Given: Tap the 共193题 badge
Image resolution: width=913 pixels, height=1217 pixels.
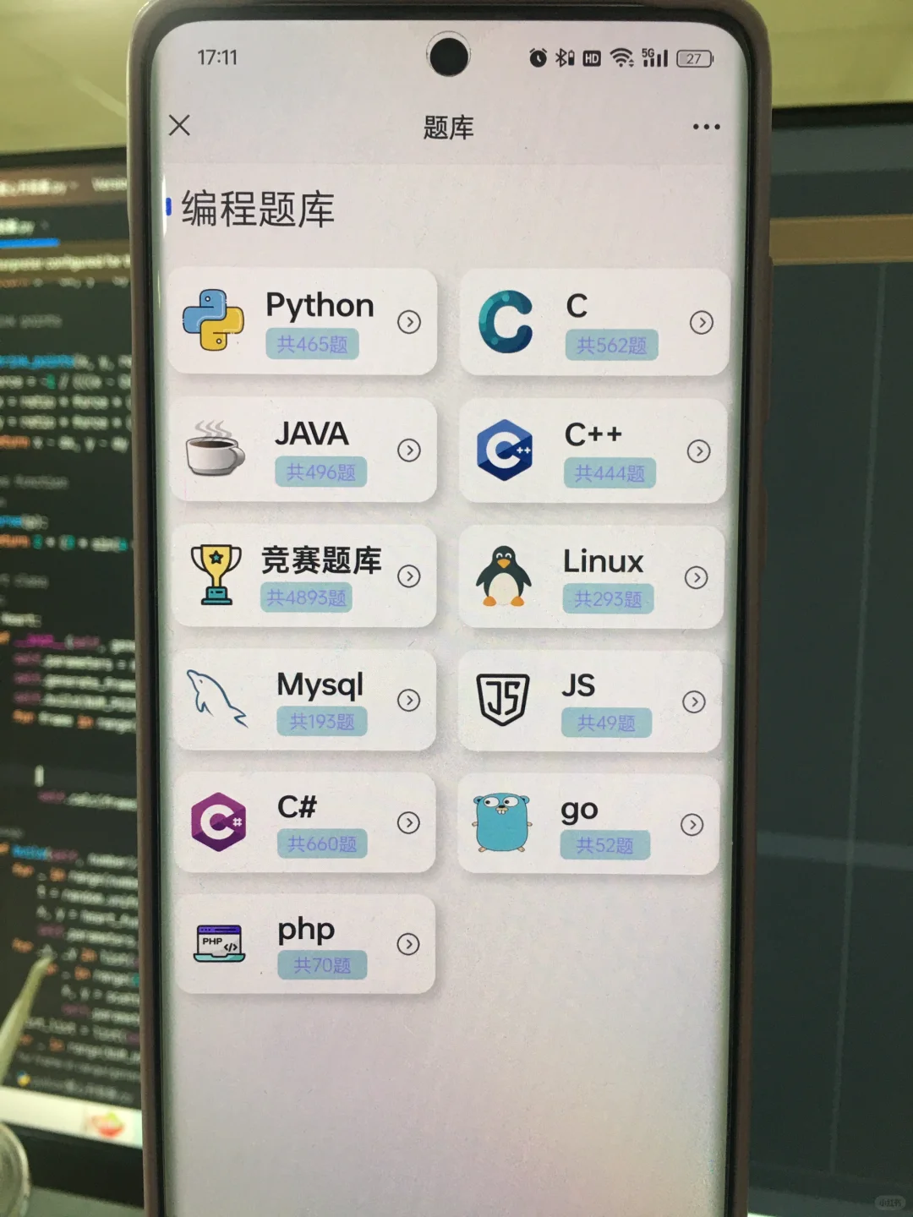Looking at the screenshot, I should 322,721.
